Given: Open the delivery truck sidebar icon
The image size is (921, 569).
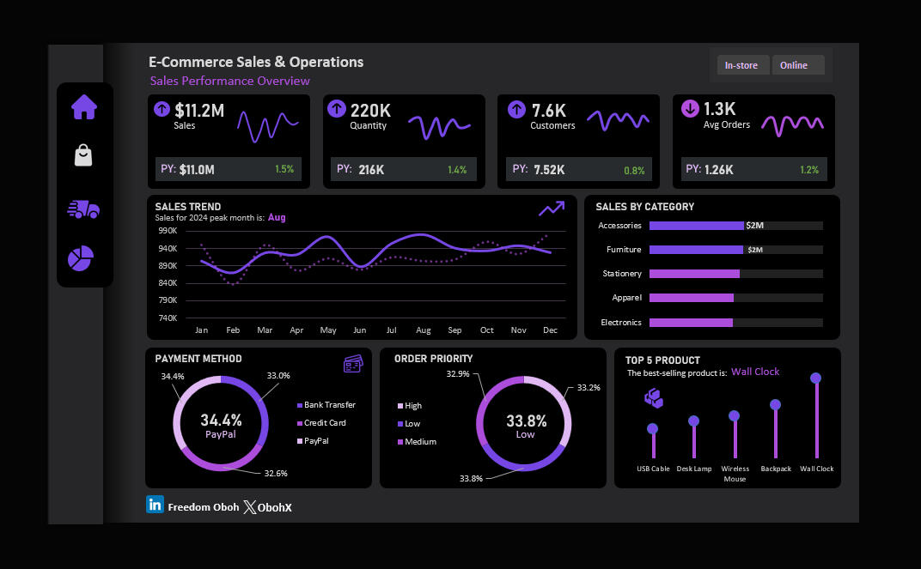Looking at the screenshot, I should [x=83, y=209].
